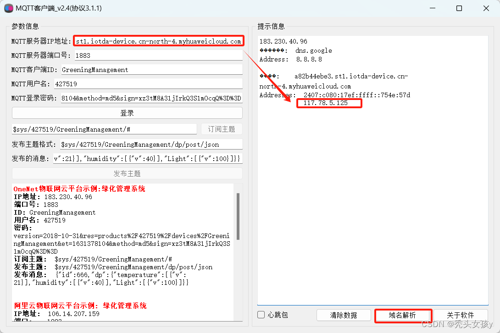500x333 pixels.
Task: Click the example IP 183.230.40.96 line
Action: click(53, 197)
